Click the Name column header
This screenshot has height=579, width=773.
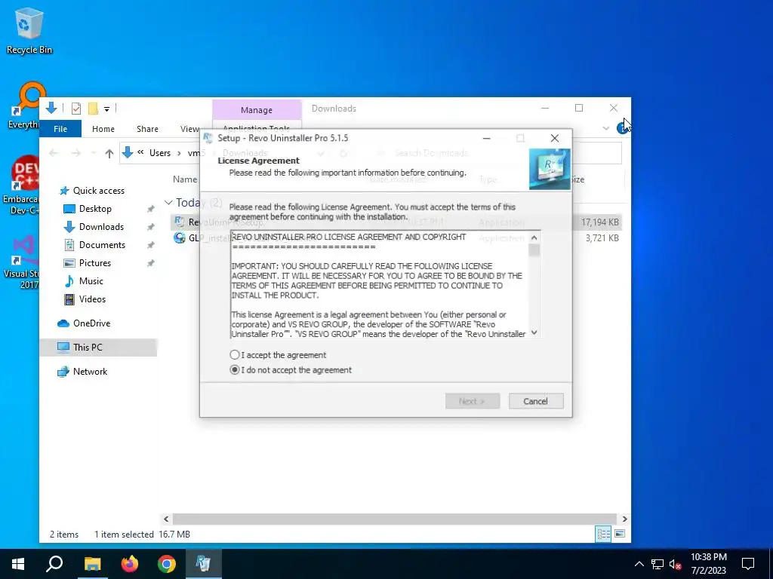pyautogui.click(x=185, y=179)
